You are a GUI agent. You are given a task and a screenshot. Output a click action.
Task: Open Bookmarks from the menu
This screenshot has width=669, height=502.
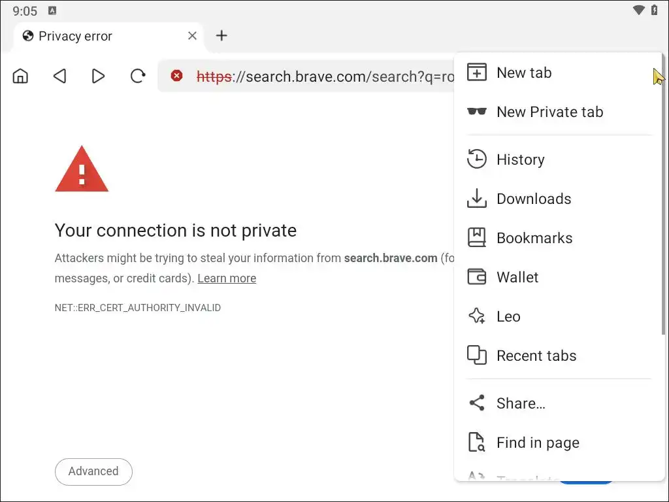558,238
